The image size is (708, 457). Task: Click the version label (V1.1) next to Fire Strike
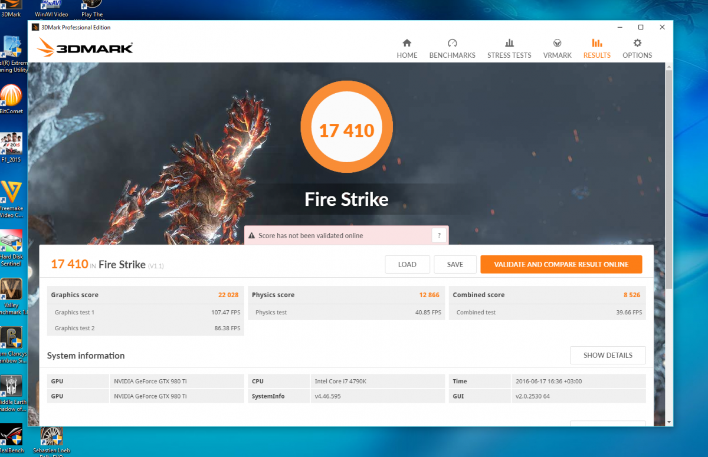pyautogui.click(x=156, y=266)
